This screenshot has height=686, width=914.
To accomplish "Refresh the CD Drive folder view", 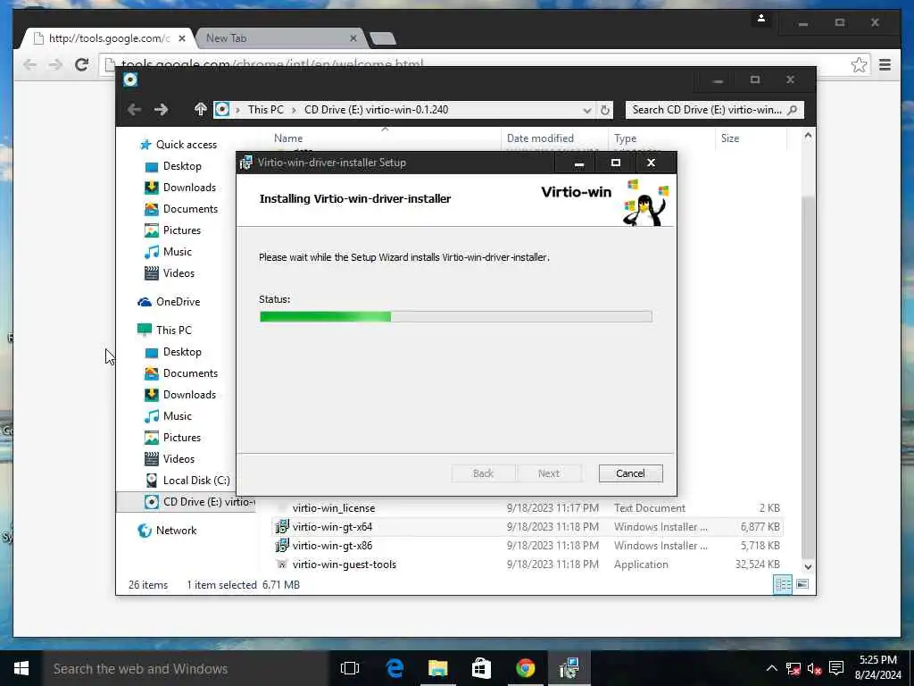I will [605, 110].
